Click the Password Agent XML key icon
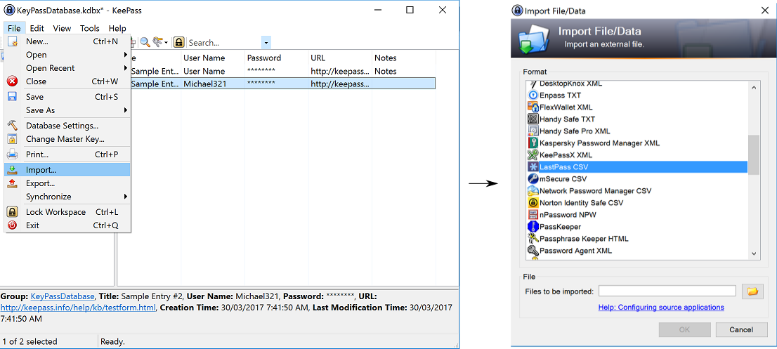Viewport: 777px width, 349px height. [x=533, y=251]
